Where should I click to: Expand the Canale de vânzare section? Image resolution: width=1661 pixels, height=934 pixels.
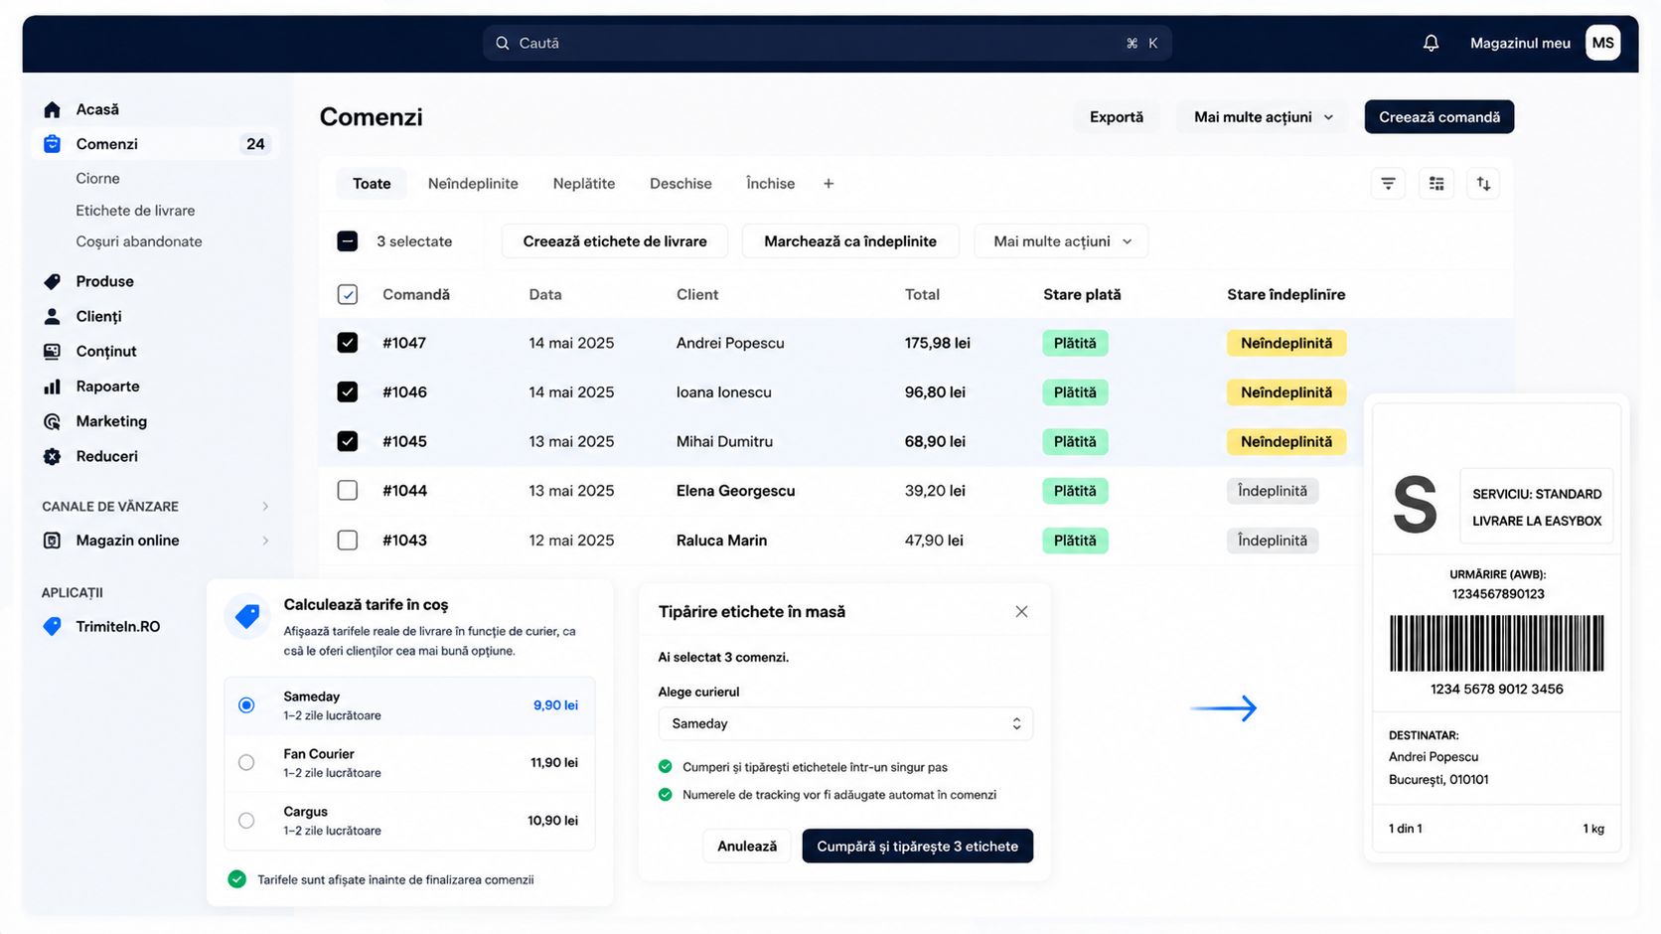pyautogui.click(x=265, y=507)
